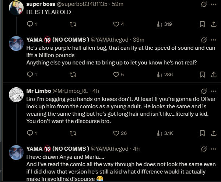This screenshot has height=182, width=221.
Task: Open the @superbo83481135 handle link
Action: tap(82, 4)
